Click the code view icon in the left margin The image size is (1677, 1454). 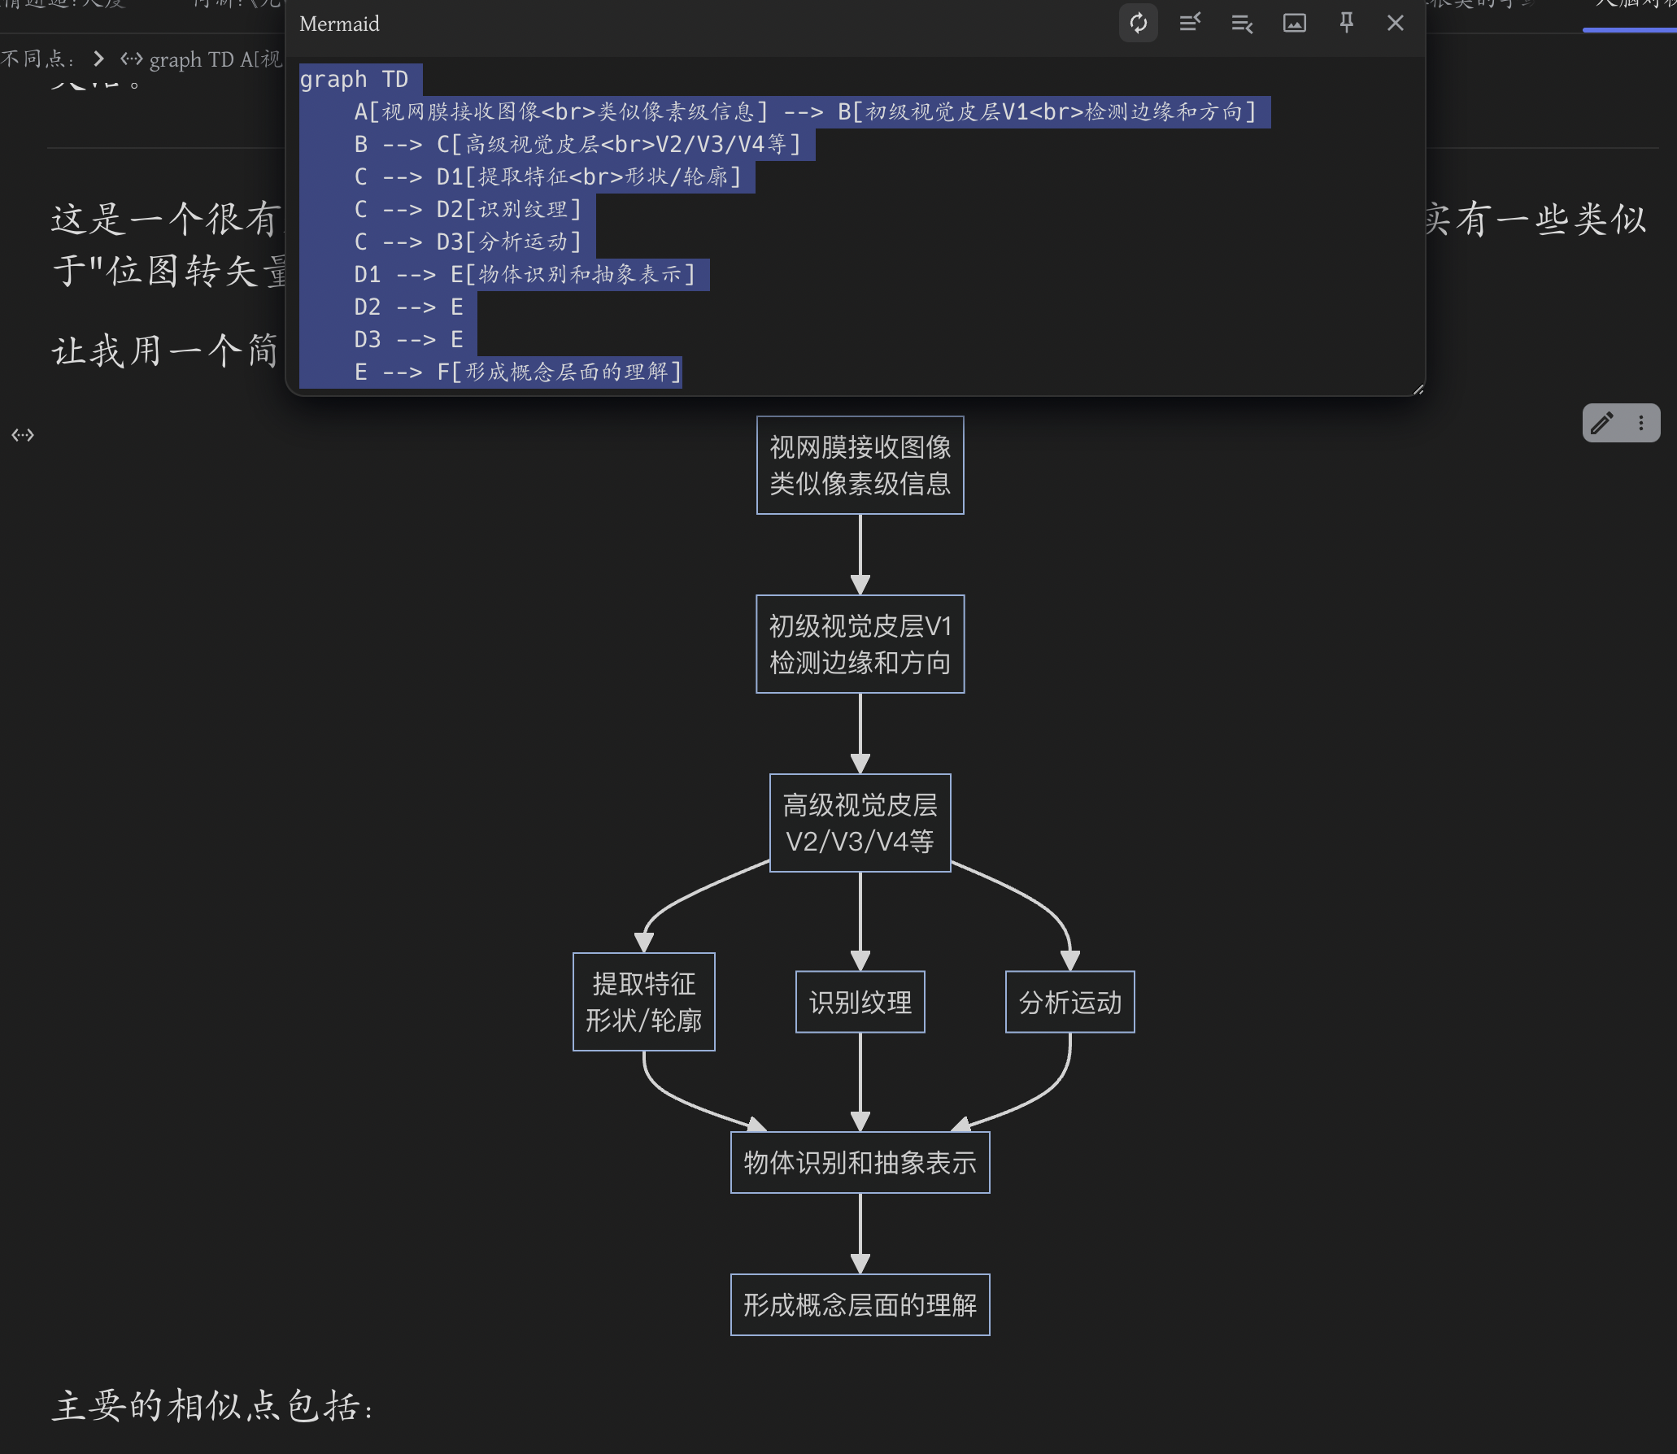point(23,434)
